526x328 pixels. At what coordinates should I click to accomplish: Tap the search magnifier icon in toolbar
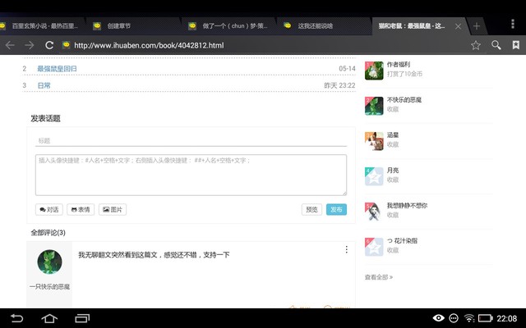point(496,45)
